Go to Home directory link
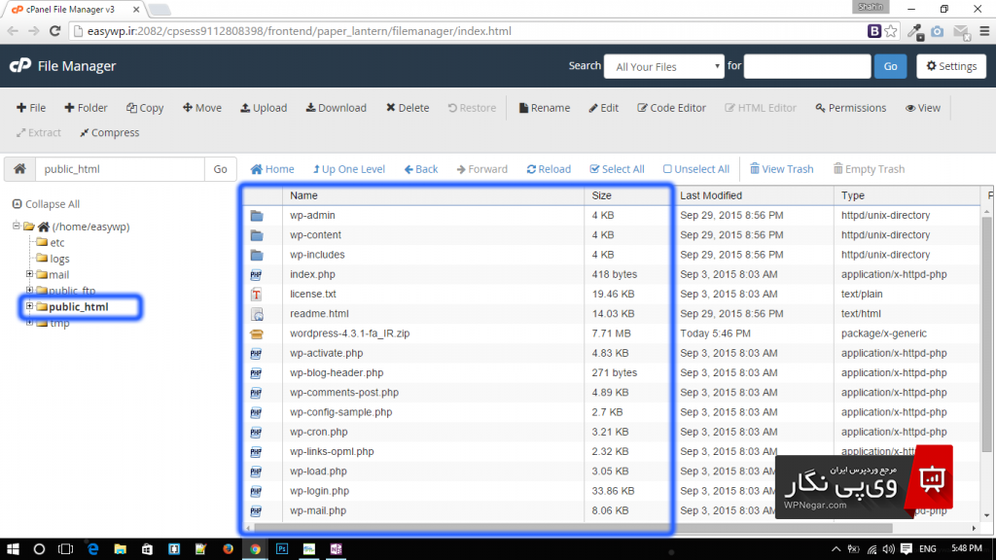This screenshot has height=560, width=996. click(272, 169)
